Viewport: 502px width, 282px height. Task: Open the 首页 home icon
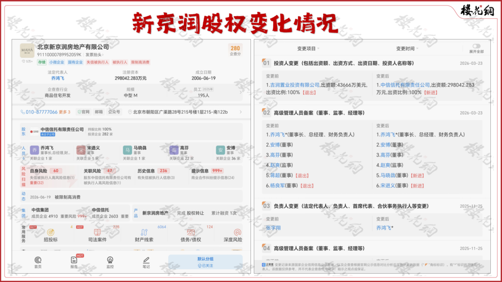(x=38, y=262)
